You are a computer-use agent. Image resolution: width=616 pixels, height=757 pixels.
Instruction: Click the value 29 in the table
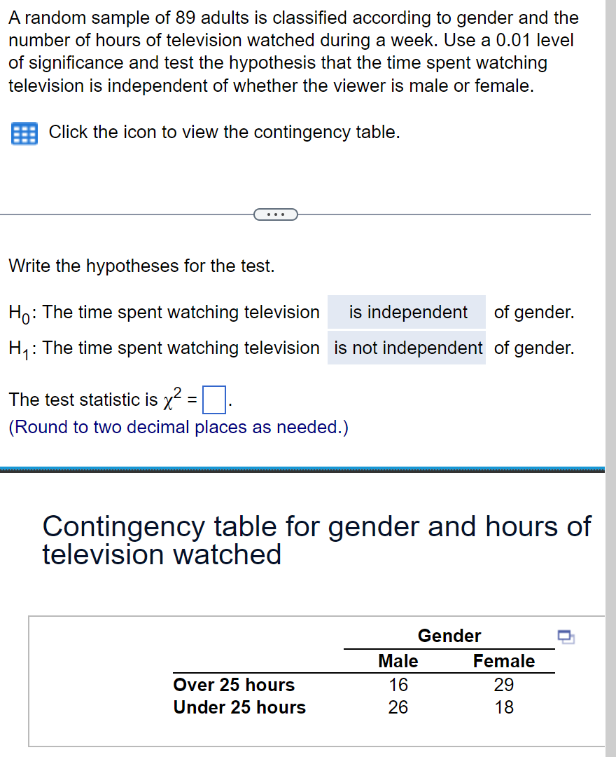[x=505, y=685]
